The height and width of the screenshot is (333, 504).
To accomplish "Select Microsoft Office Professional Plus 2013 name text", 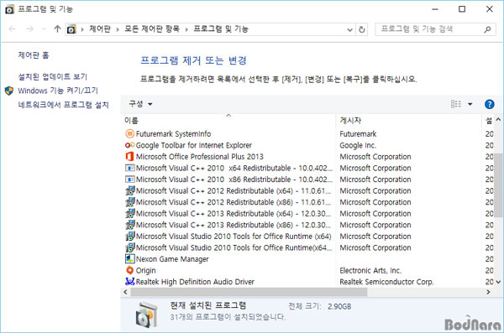I will tap(200, 156).
